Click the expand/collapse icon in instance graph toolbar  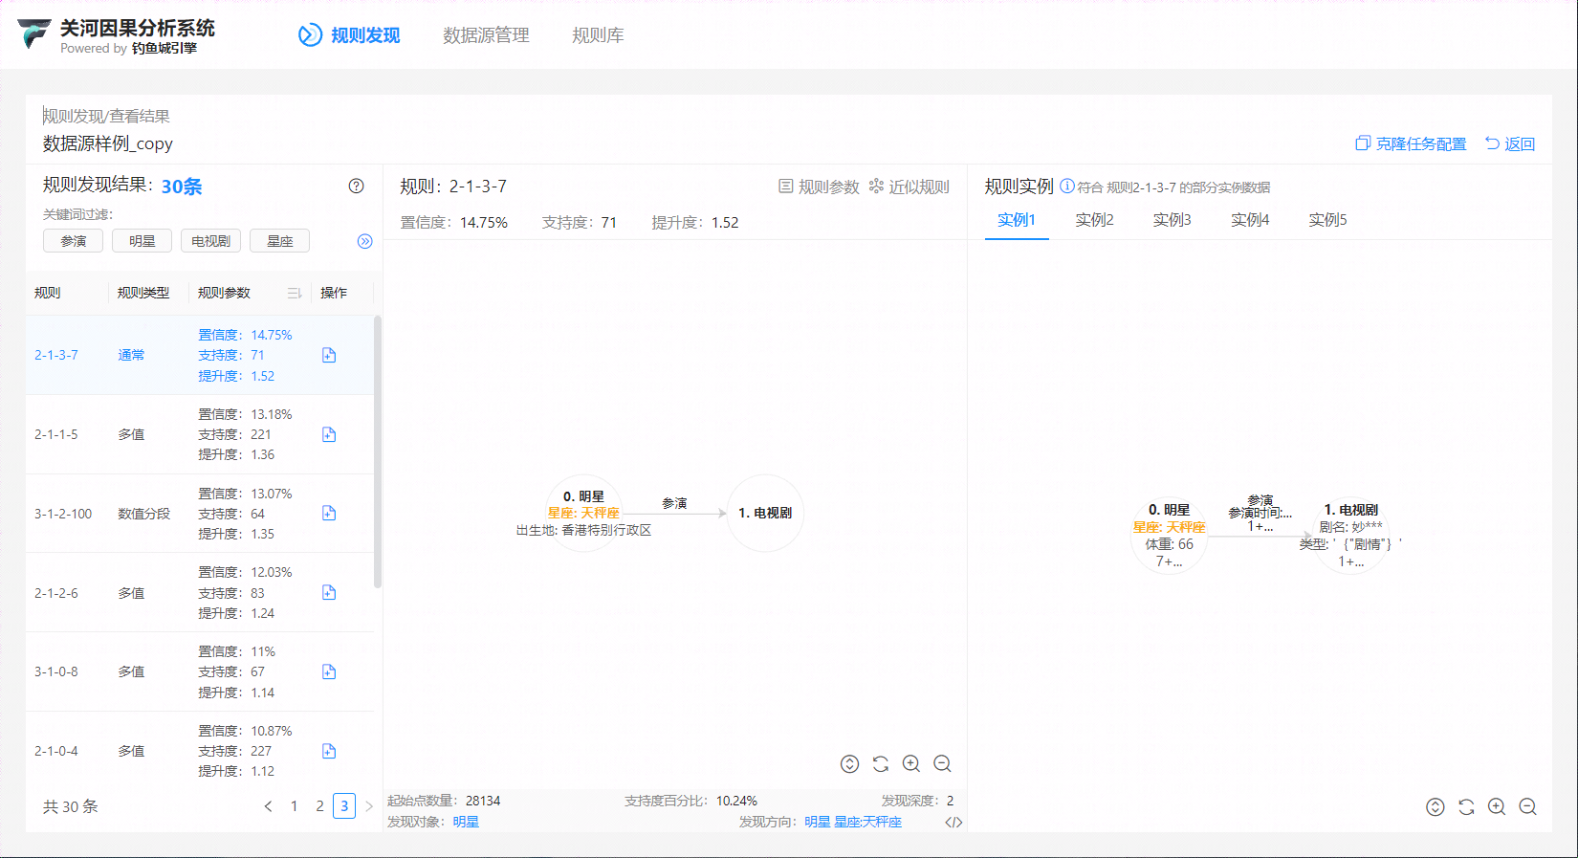1436,806
